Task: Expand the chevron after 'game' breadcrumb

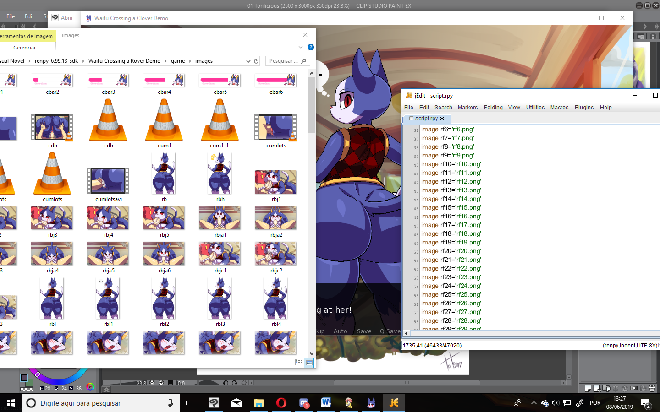Action: point(190,61)
